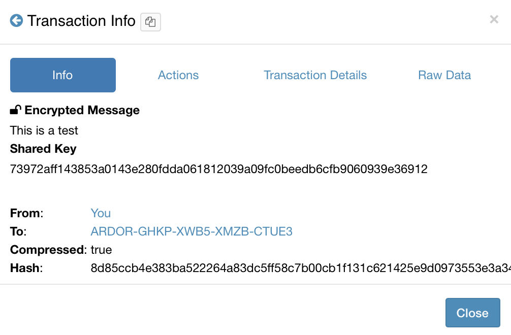
Task: Click the Transaction Info dialog title
Action: coord(81,21)
